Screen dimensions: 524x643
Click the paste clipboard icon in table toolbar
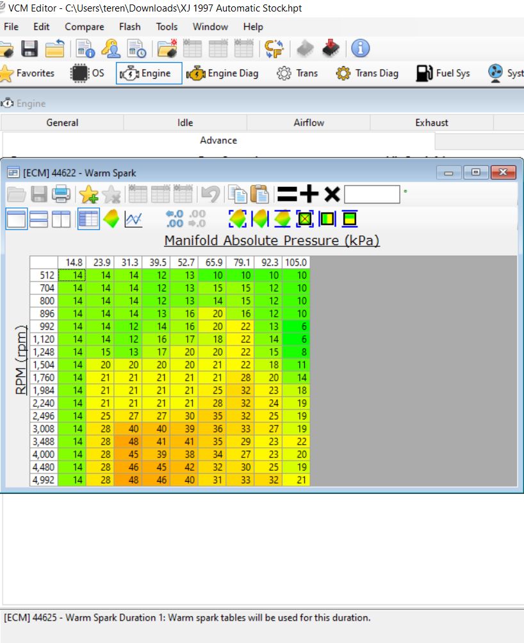[259, 194]
